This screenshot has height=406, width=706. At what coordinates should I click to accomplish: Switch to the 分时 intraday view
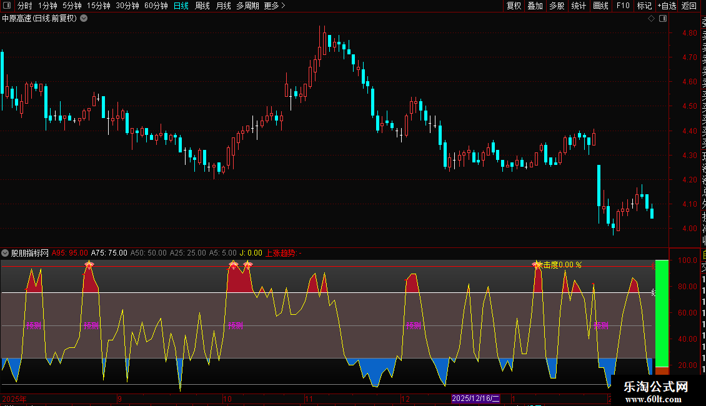coord(24,6)
